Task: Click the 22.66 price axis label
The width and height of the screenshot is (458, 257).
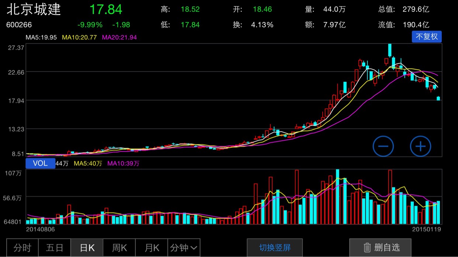Action: tap(16, 72)
